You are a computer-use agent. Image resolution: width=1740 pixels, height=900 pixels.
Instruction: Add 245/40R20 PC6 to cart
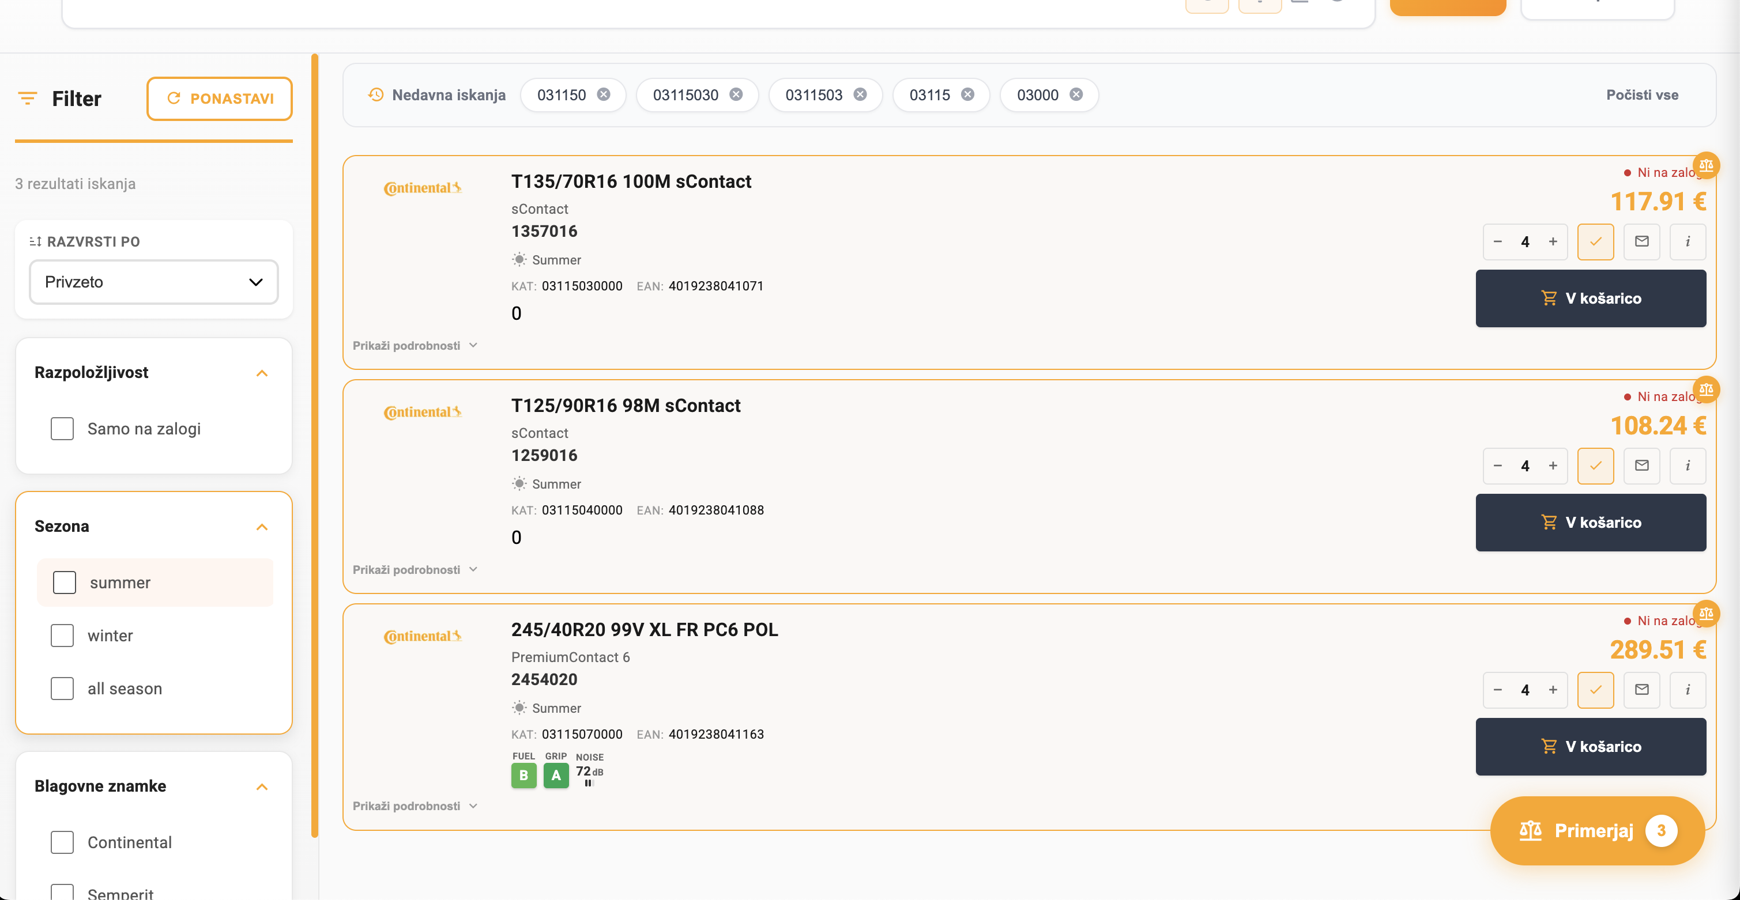1591,747
